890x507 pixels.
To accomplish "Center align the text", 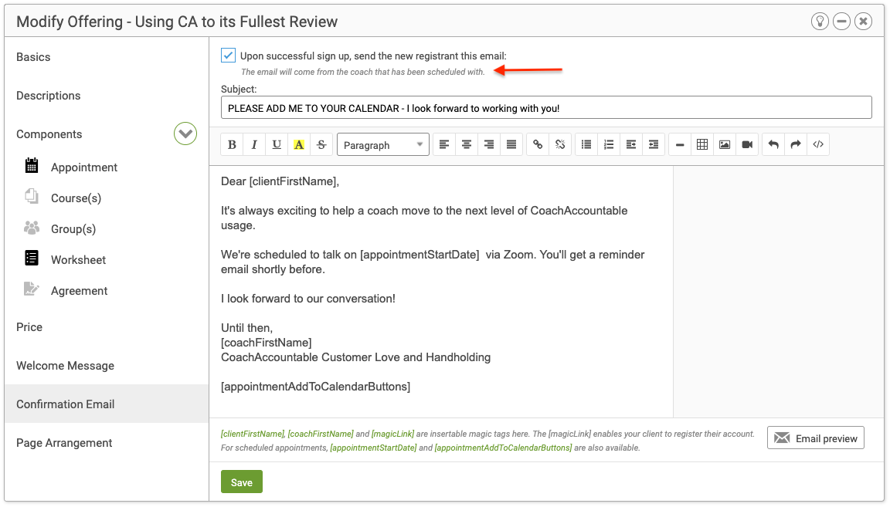I will [x=466, y=145].
